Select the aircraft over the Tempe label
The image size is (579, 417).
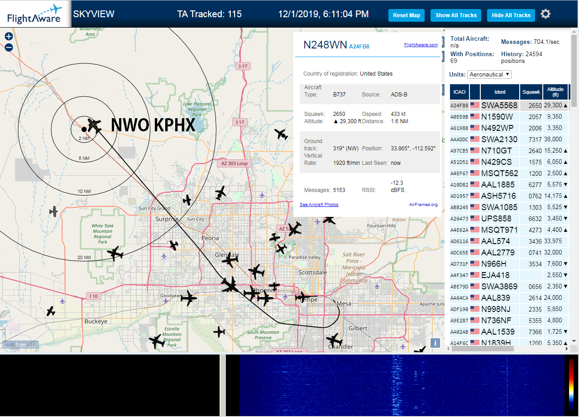coord(302,297)
